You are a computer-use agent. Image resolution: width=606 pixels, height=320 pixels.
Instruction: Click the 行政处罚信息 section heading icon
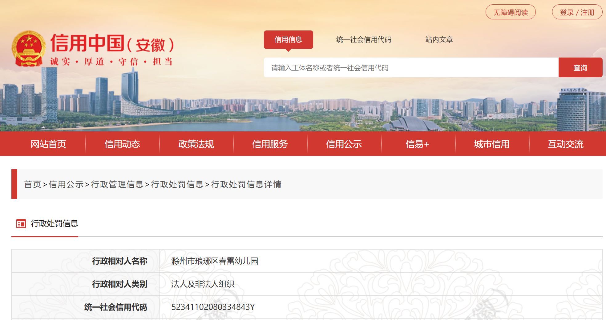point(21,224)
